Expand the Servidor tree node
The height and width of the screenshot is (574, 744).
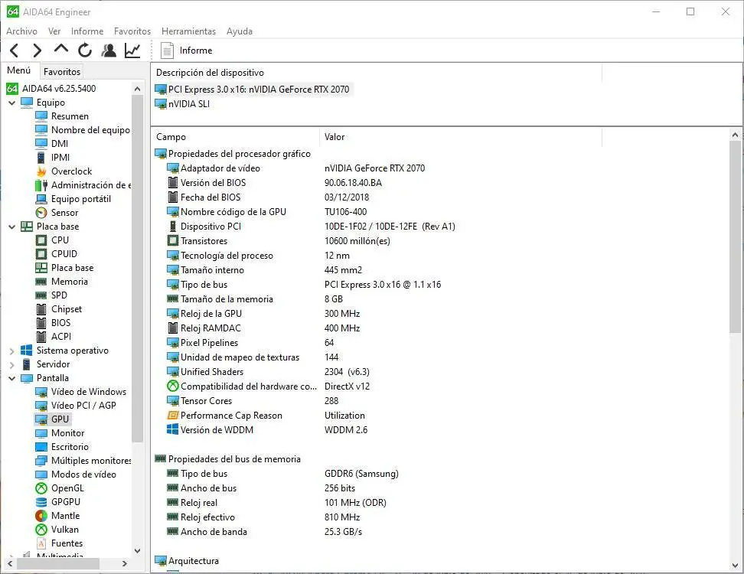coord(11,365)
